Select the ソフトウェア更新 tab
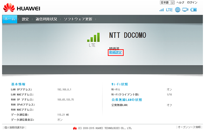The width and height of the screenshot is (205, 132). tap(78, 19)
